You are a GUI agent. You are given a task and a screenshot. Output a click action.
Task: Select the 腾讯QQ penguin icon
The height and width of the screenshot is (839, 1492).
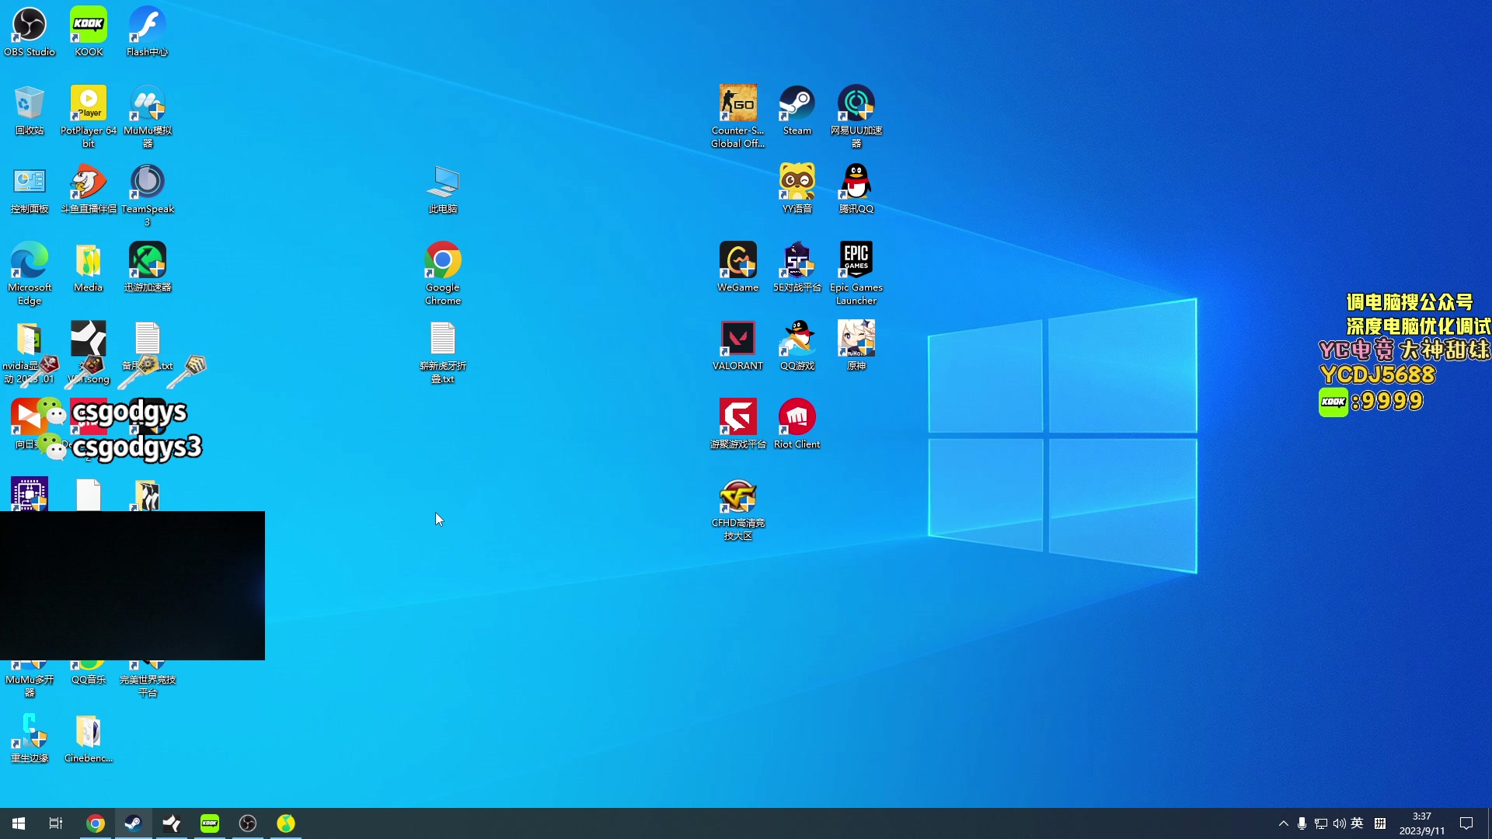tap(856, 189)
